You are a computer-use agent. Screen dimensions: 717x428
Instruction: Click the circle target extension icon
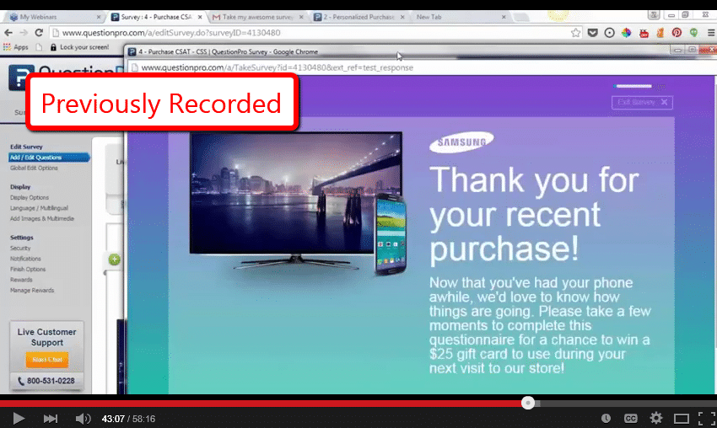coord(610,33)
